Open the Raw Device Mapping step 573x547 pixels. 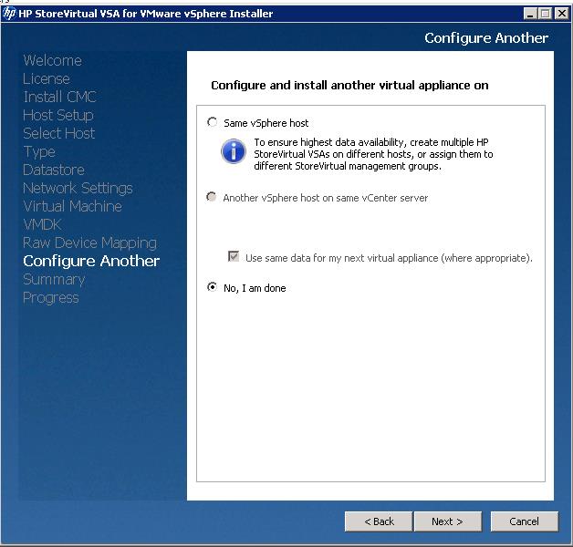[90, 243]
